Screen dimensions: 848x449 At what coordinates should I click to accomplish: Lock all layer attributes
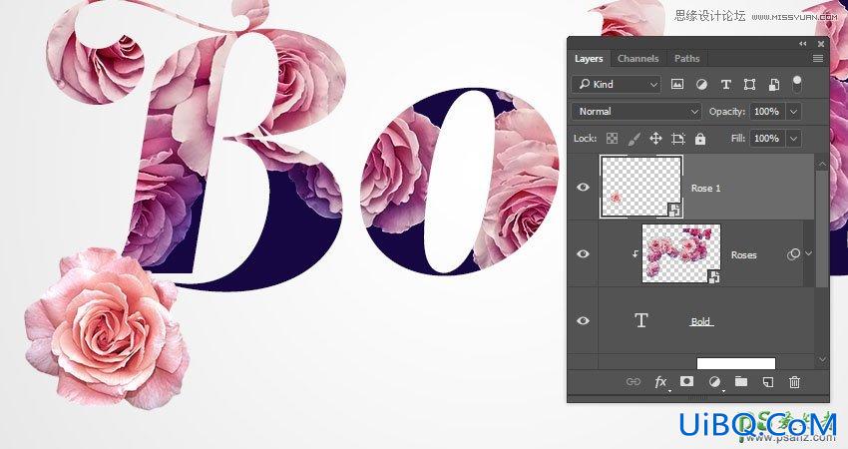tap(700, 139)
